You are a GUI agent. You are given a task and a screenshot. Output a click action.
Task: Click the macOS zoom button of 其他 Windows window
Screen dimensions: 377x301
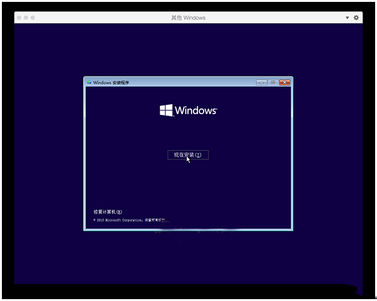(33, 18)
